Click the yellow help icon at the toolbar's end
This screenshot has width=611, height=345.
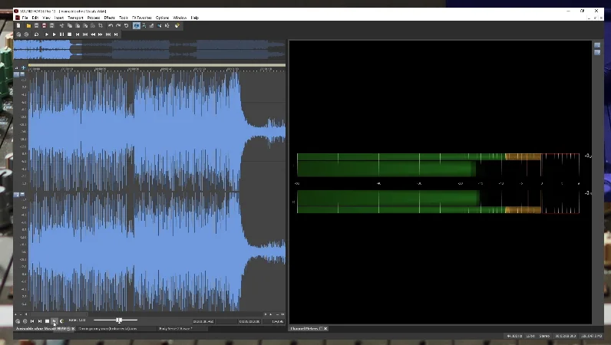(177, 26)
